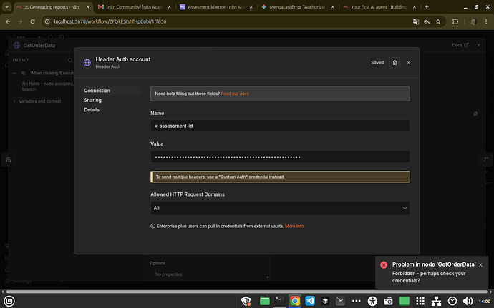This screenshot has height=308, width=494.
Task: Open the Chrome tab search dropdown
Action: click(6, 6)
